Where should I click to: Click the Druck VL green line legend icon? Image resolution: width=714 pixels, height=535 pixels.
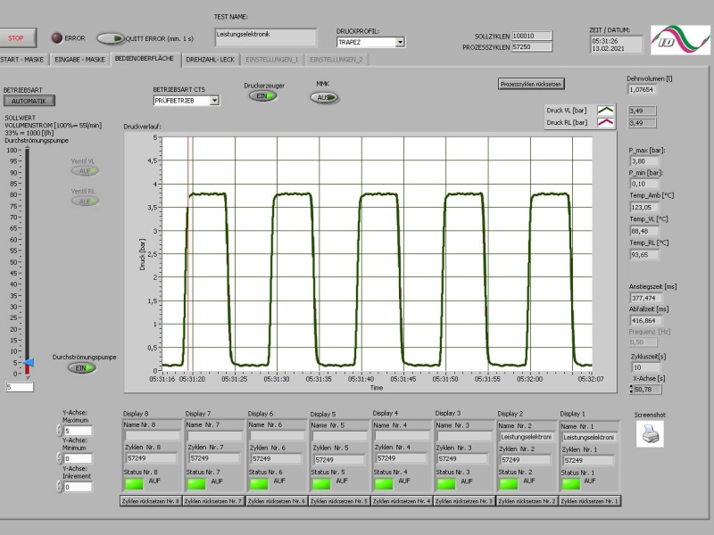click(x=606, y=110)
